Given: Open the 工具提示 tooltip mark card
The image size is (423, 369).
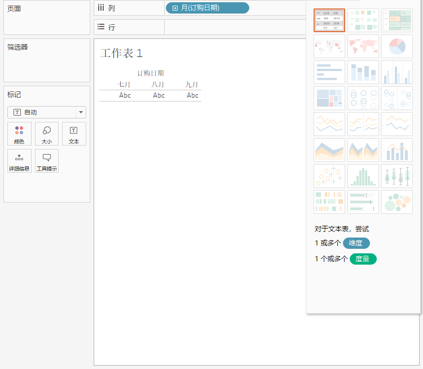Looking at the screenshot, I should click(47, 161).
